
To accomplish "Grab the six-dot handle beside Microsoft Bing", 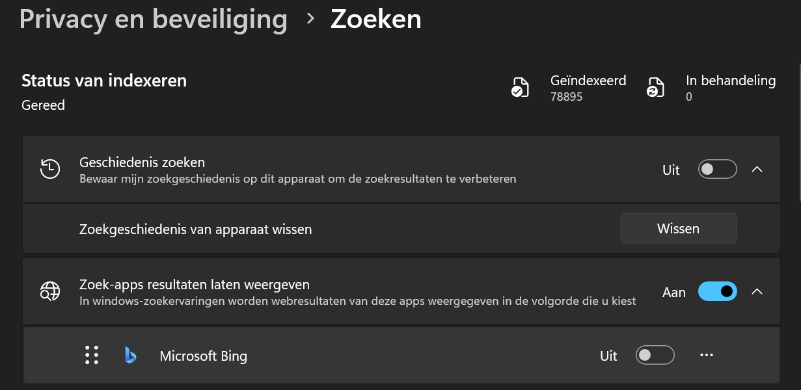I will 92,355.
